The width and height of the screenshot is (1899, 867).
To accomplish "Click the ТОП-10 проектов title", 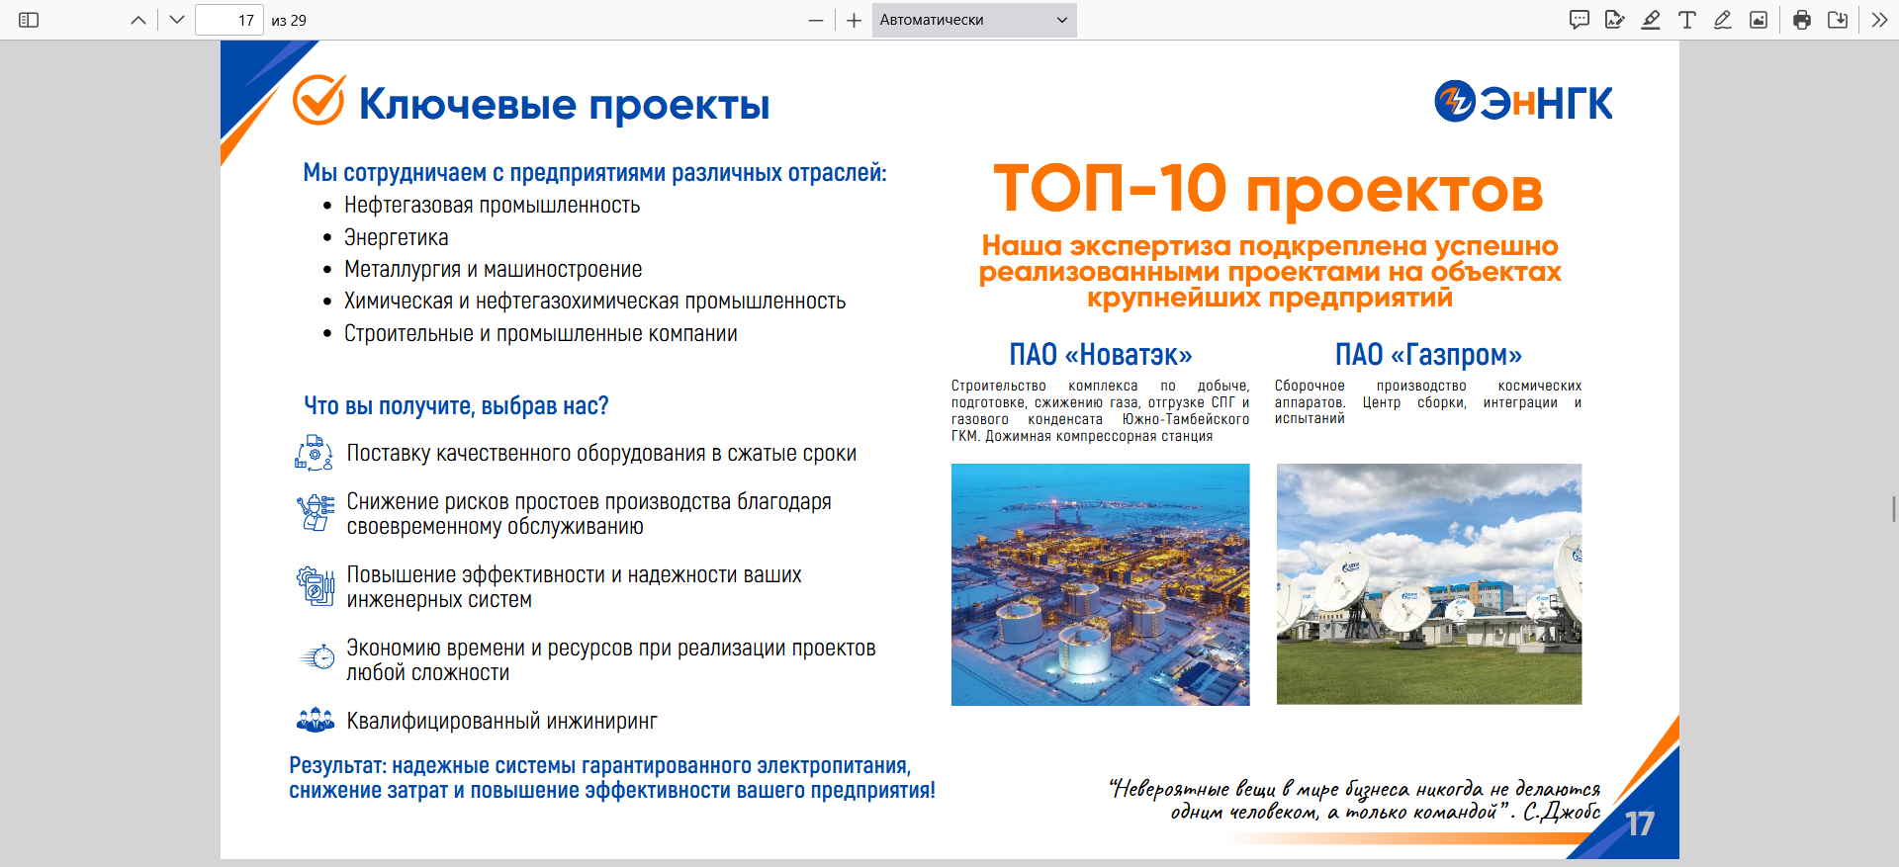I will click(1268, 188).
